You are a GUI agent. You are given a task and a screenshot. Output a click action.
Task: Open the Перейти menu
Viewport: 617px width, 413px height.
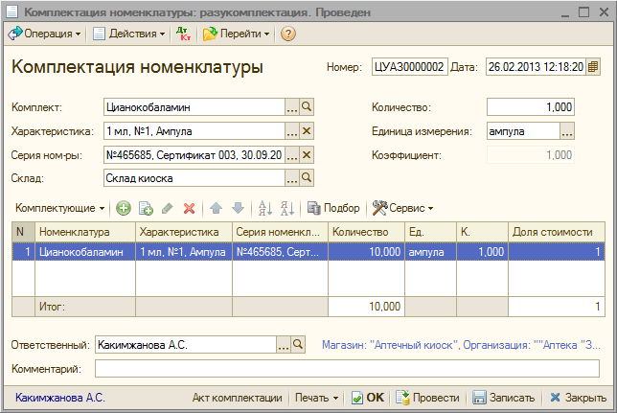[236, 34]
